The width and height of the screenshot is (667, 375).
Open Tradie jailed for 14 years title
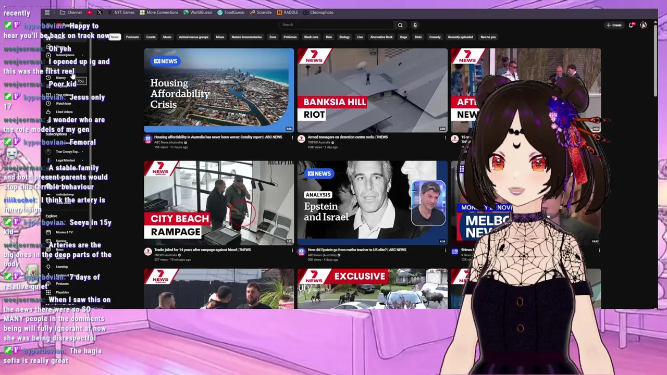(x=202, y=250)
